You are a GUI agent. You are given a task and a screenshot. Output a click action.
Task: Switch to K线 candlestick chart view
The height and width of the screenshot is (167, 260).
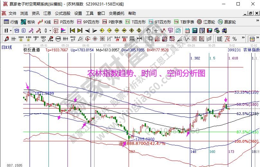[x=44, y=22]
